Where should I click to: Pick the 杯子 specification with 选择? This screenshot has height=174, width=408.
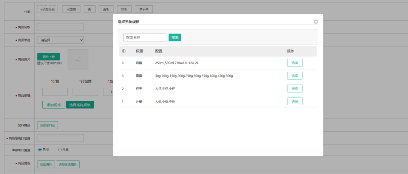(295, 88)
